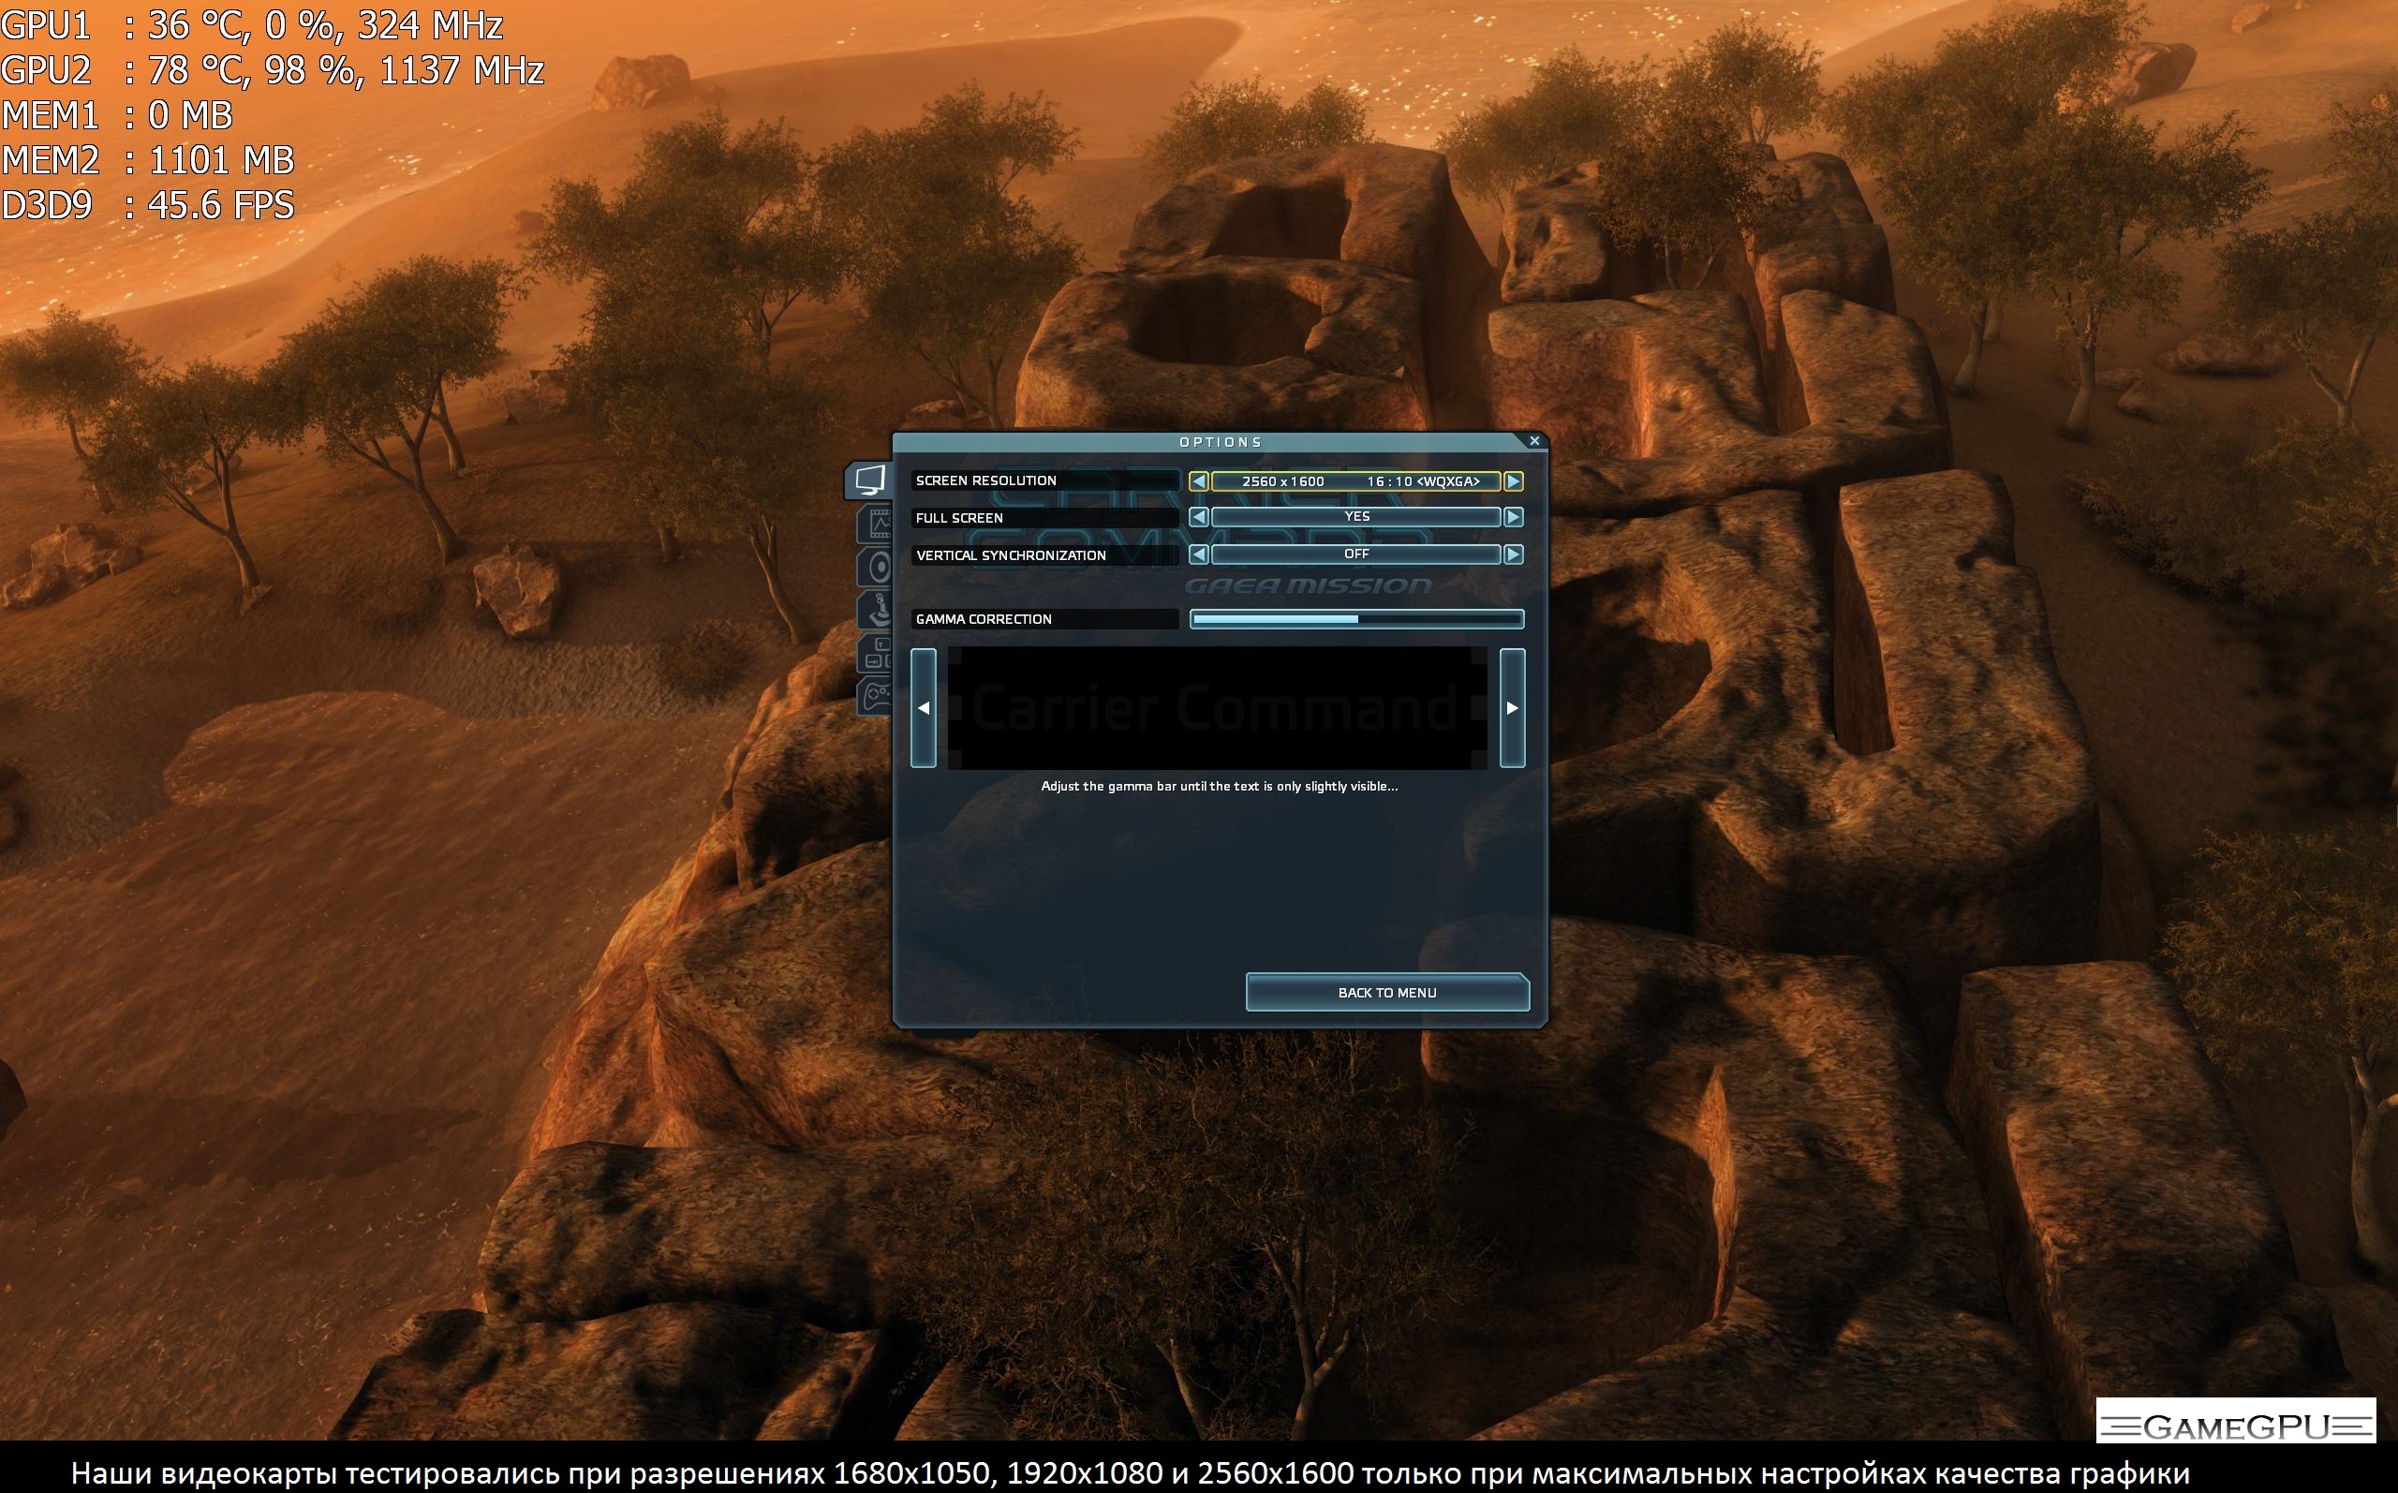
Task: Open the joystick controls tab
Action: [x=876, y=611]
